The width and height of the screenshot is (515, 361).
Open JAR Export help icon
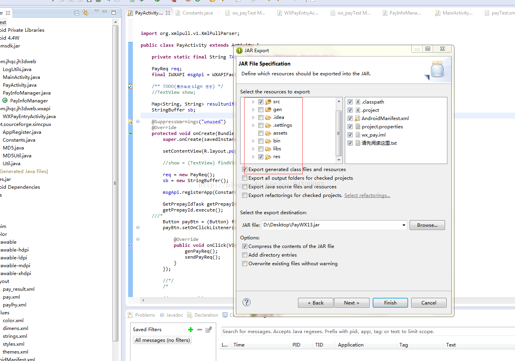246,302
